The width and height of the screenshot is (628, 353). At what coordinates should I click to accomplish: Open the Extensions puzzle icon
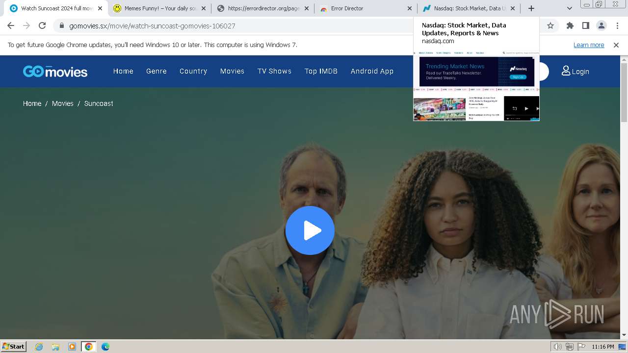[x=570, y=25]
